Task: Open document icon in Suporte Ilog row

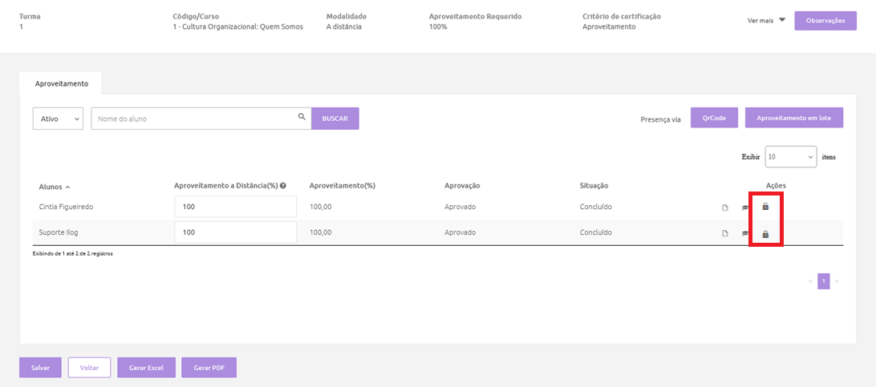Action: click(x=725, y=234)
